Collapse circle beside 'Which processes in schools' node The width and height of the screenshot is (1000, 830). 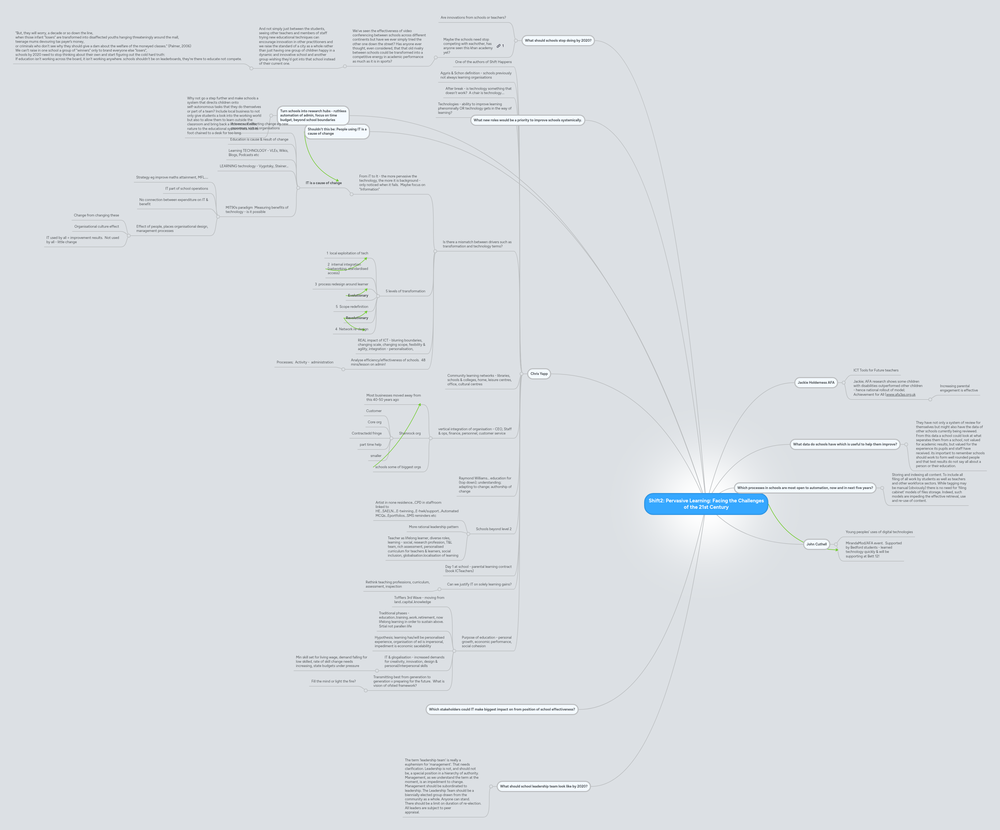click(882, 488)
